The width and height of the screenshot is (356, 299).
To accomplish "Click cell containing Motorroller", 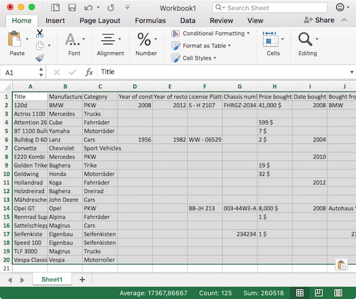I will point(100,260).
